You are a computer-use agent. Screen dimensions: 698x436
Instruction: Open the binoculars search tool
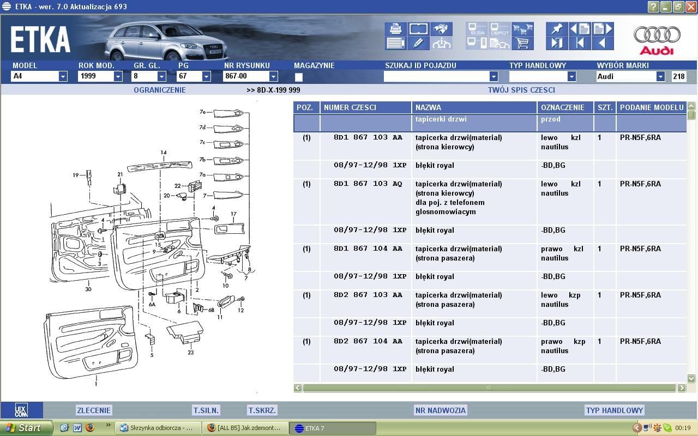tap(441, 29)
